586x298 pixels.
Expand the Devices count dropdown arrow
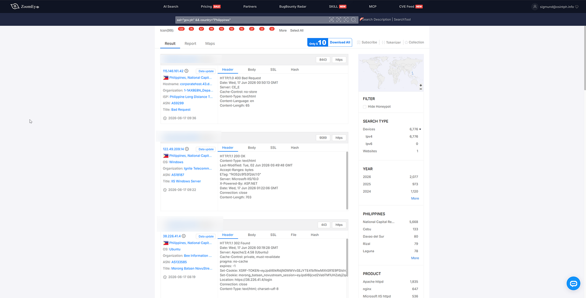click(420, 129)
